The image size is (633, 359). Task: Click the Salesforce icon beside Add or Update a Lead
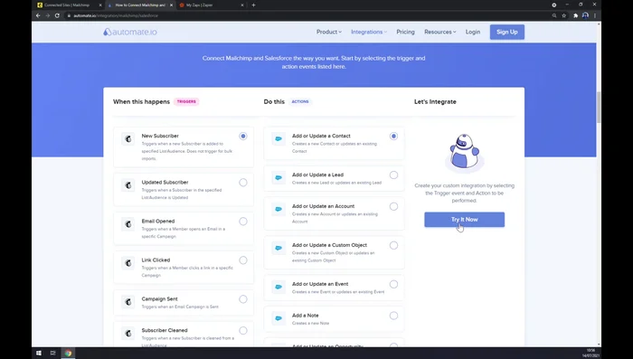pos(279,177)
